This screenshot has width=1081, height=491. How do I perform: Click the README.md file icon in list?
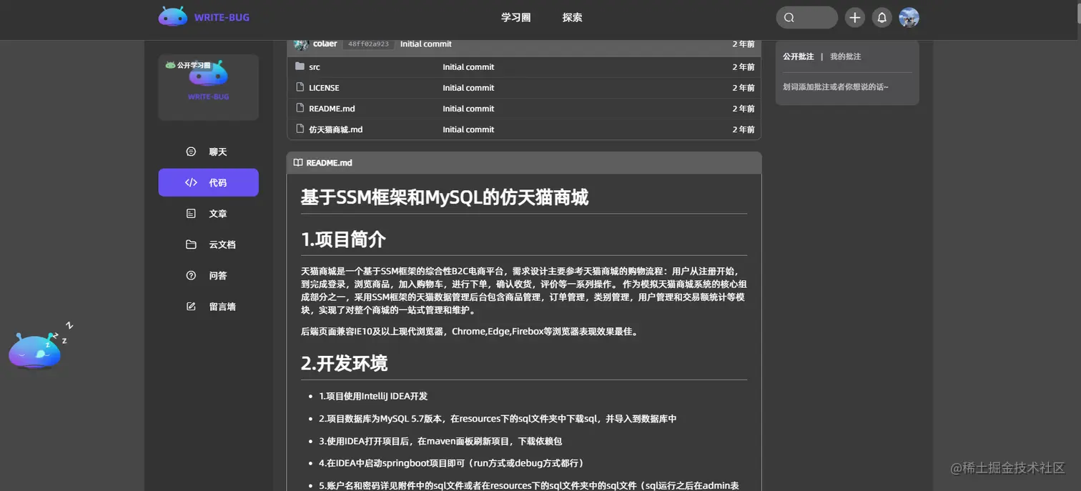point(300,108)
